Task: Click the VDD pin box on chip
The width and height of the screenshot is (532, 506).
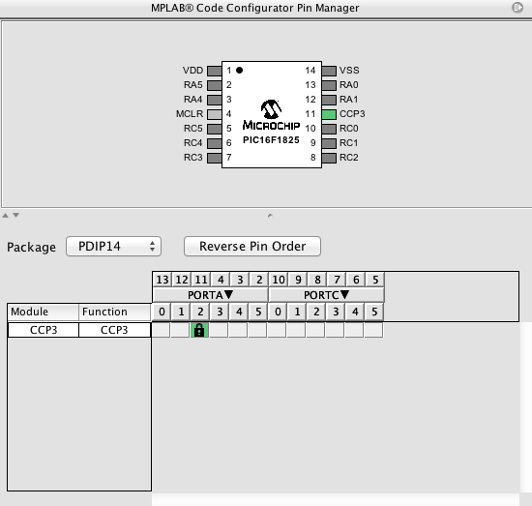Action: [x=214, y=71]
